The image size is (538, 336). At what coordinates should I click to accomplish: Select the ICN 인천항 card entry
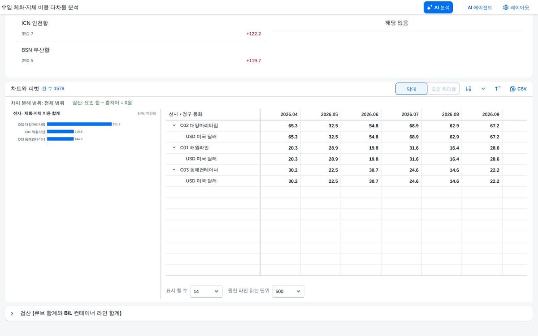click(141, 28)
